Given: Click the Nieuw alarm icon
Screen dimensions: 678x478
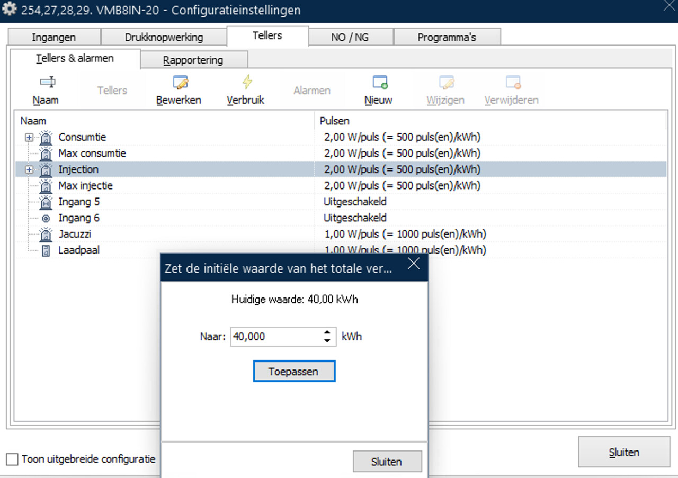Looking at the screenshot, I should [x=379, y=83].
